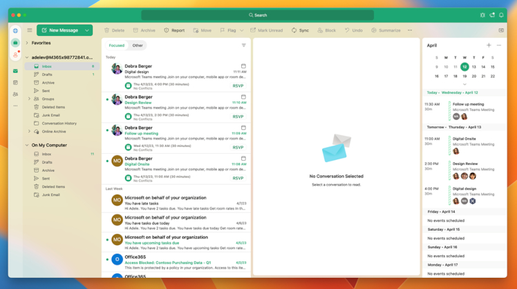Expand the Online Archive folder
The image size is (517, 289).
click(x=29, y=131)
